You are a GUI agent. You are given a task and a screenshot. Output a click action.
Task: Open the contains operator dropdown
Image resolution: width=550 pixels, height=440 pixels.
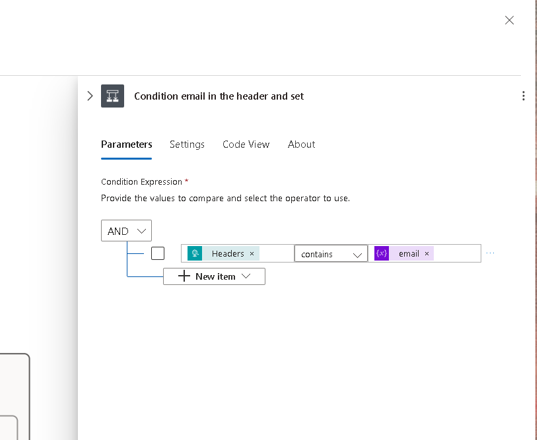point(331,253)
